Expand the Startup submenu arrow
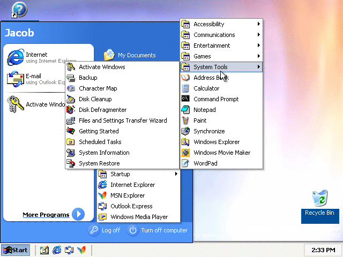343x257 pixels. [x=176, y=173]
